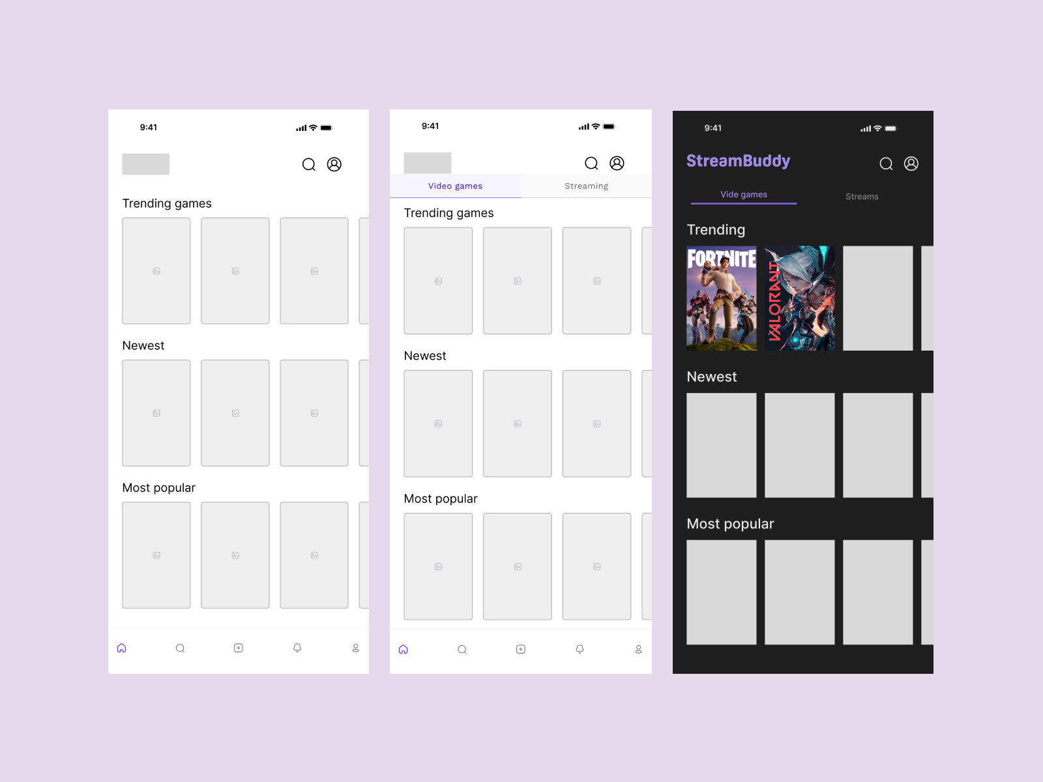Screen dimensions: 1043x782
Task: Click wifi icon in dark screen status bar
Action: [x=877, y=128]
